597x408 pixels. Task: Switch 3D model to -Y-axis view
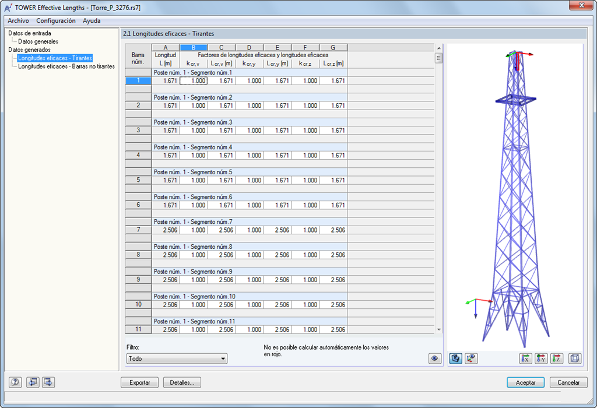[x=541, y=358]
